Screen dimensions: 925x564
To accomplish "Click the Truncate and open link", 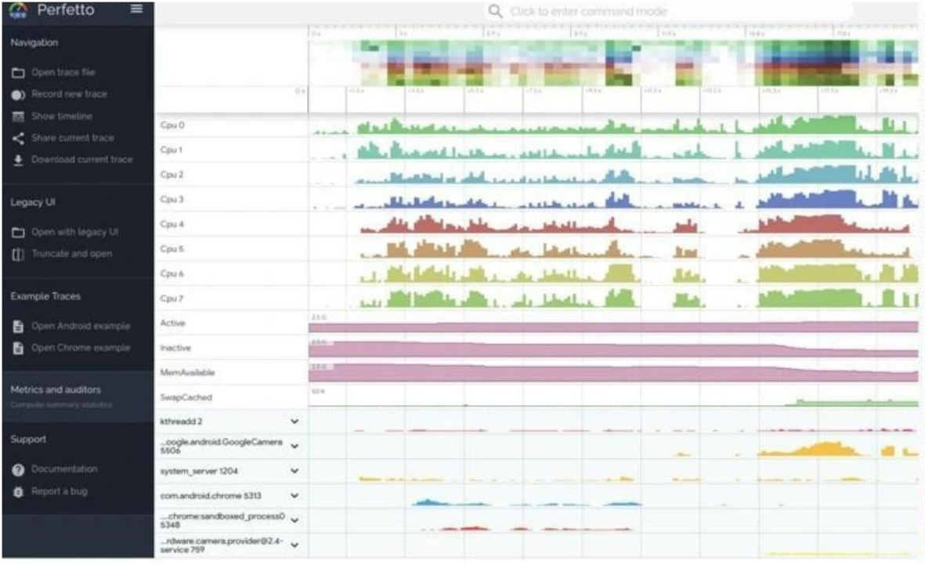I will pos(71,254).
